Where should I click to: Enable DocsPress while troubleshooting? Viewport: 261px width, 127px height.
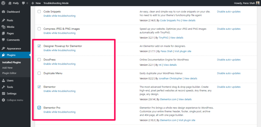[59, 64]
